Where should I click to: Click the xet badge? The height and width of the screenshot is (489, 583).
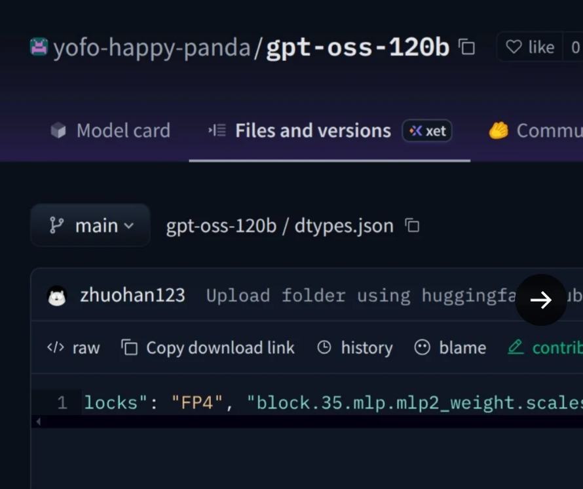[x=427, y=130]
